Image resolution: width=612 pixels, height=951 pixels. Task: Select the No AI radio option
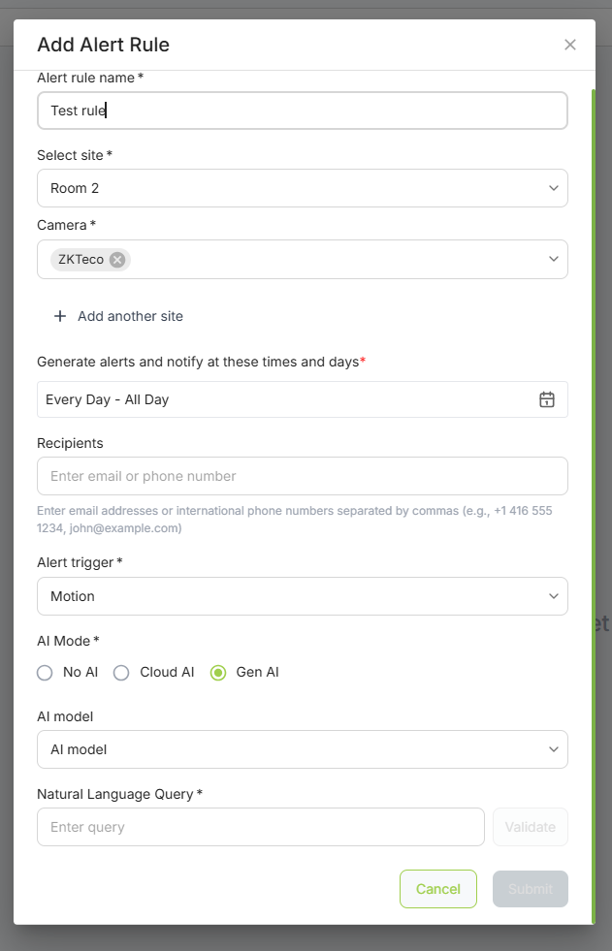pos(45,673)
